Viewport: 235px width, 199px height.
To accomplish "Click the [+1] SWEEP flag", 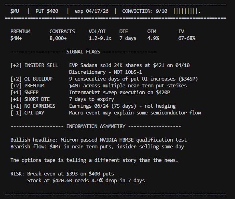I will click(x=24, y=93).
